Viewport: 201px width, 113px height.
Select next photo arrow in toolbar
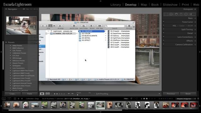pos(72,94)
